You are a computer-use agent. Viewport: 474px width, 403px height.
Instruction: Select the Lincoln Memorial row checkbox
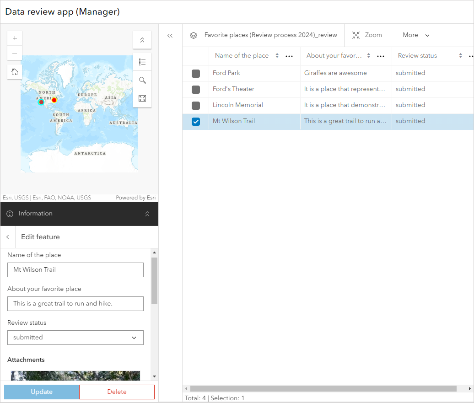pyautogui.click(x=195, y=105)
